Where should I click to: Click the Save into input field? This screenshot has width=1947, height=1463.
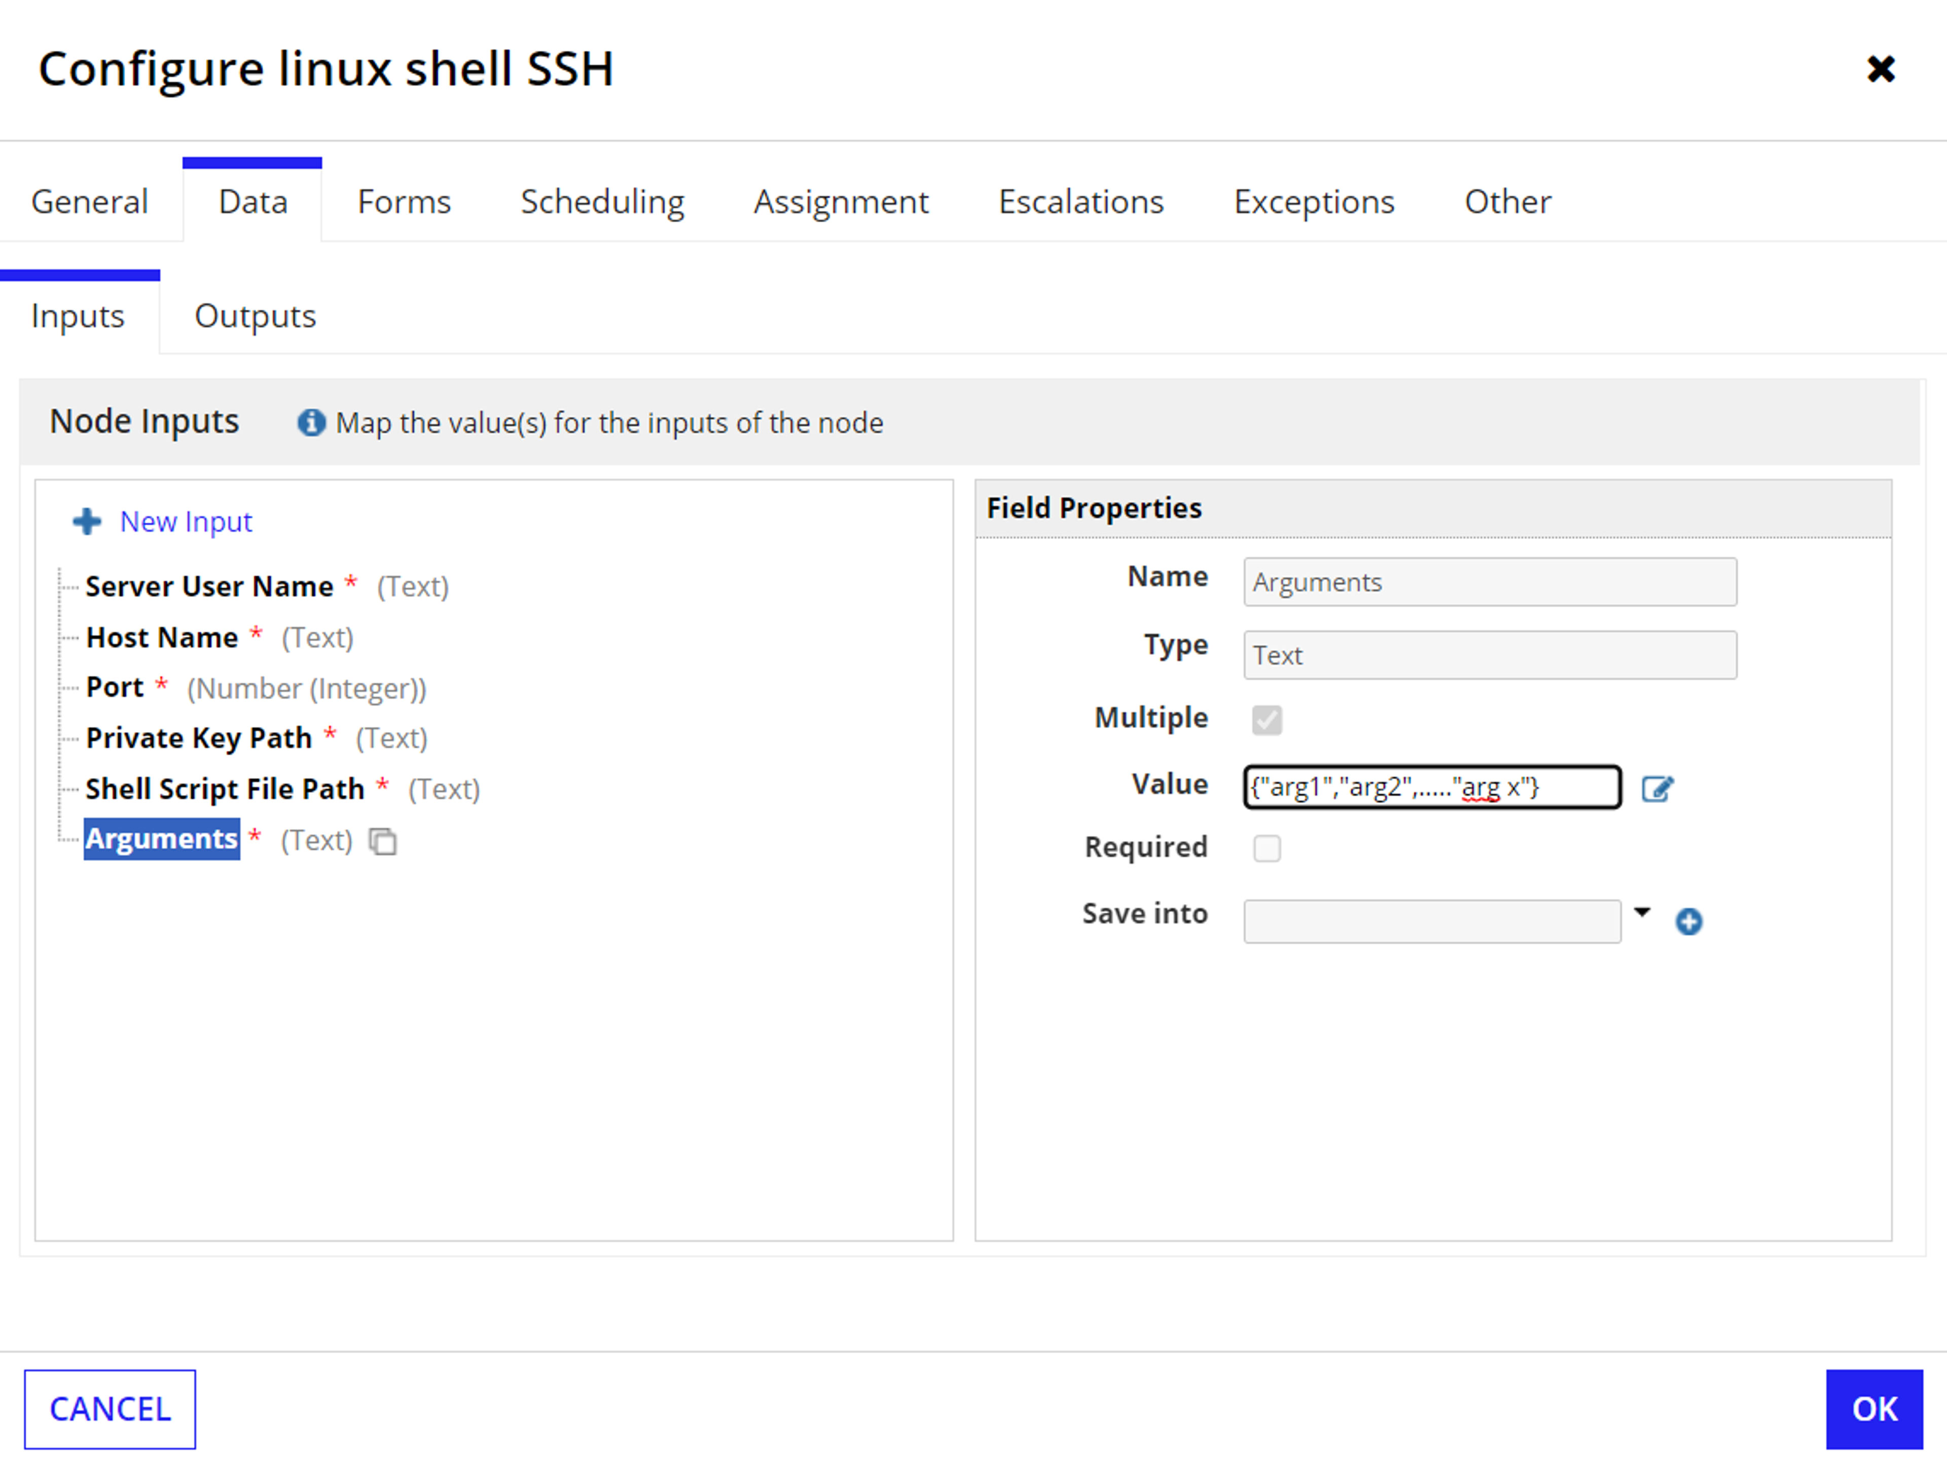tap(1431, 922)
